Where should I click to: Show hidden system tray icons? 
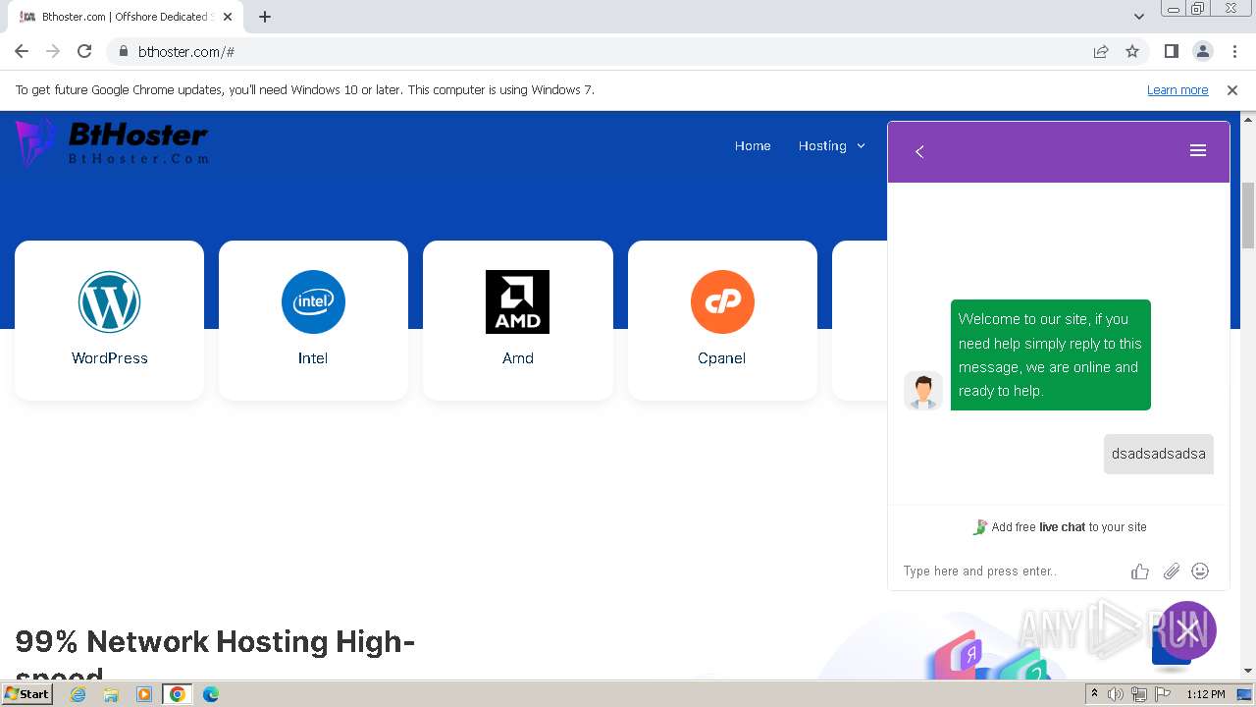click(1094, 694)
